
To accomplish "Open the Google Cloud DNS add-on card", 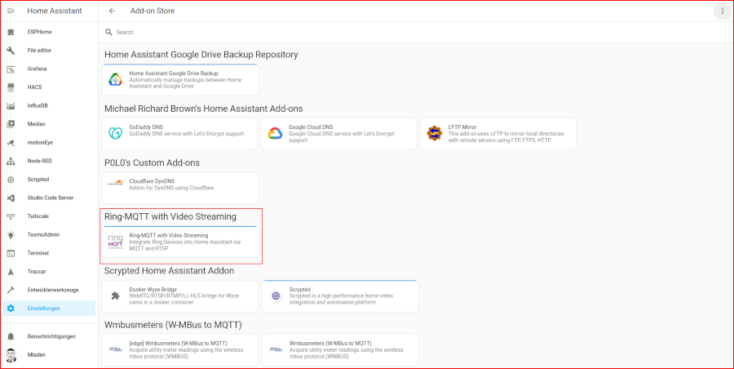I will [x=339, y=134].
